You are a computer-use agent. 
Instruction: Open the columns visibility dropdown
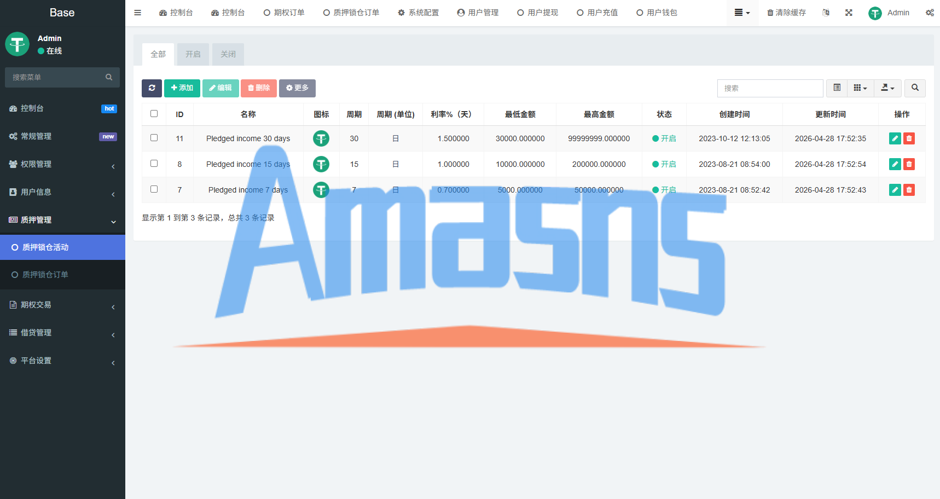860,88
